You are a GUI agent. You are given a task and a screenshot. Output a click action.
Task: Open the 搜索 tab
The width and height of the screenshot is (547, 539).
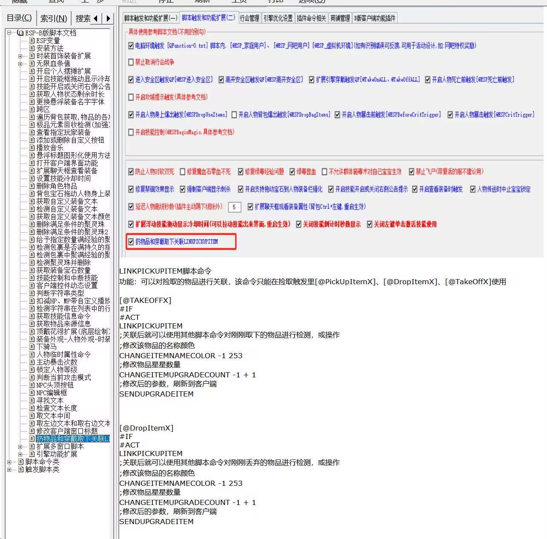[83, 18]
